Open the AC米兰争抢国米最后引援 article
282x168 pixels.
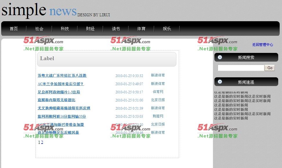pos(61,84)
